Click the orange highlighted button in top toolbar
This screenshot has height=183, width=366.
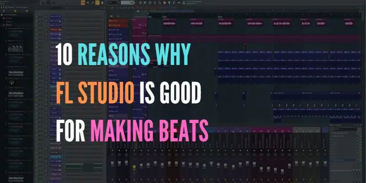pos(83,3)
